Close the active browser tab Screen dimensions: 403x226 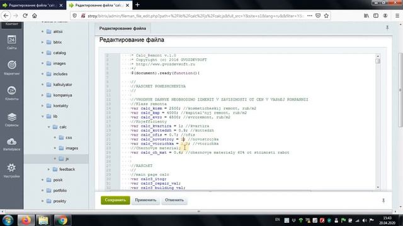[x=127, y=5]
